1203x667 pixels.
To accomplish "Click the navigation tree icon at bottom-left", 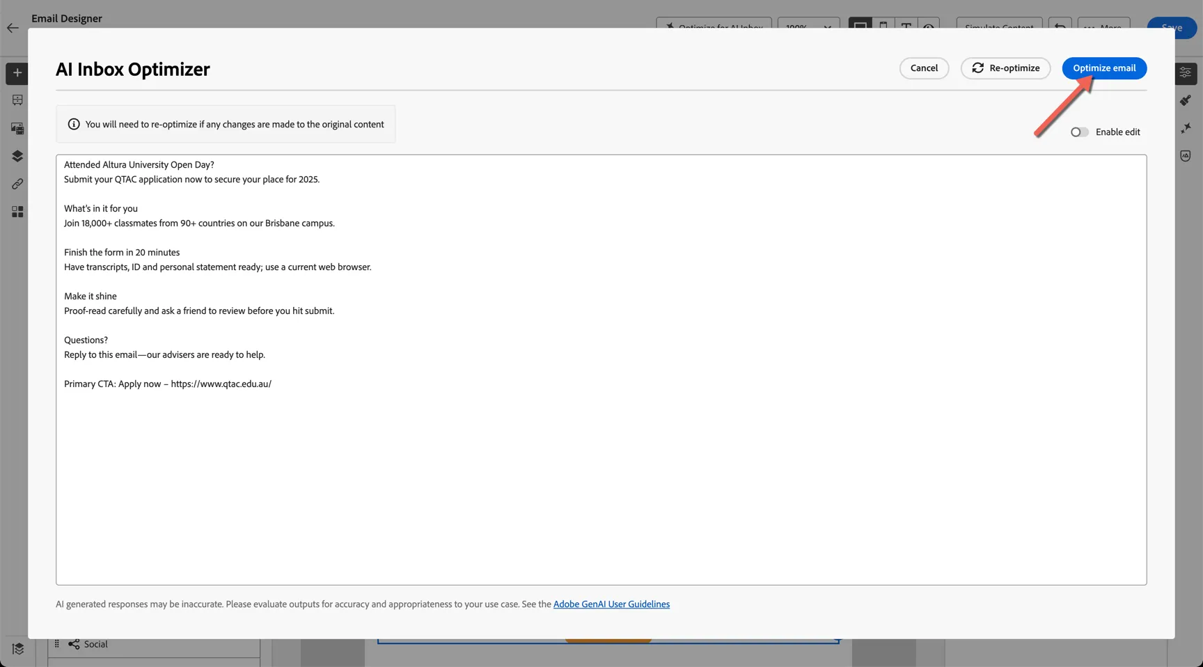I will pos(18,649).
